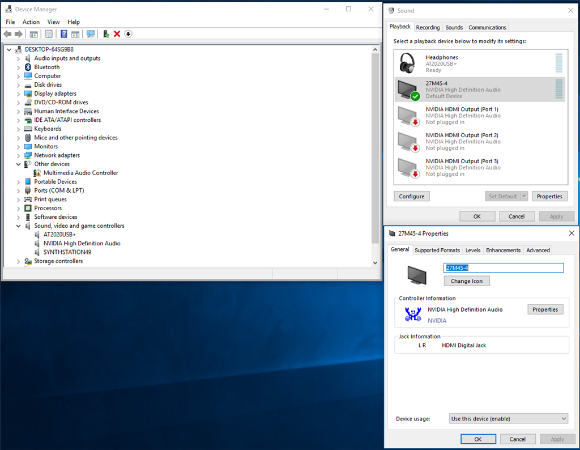Expand the Ports (COM & LPT) node
Image resolution: width=580 pixels, height=450 pixels.
coord(18,191)
